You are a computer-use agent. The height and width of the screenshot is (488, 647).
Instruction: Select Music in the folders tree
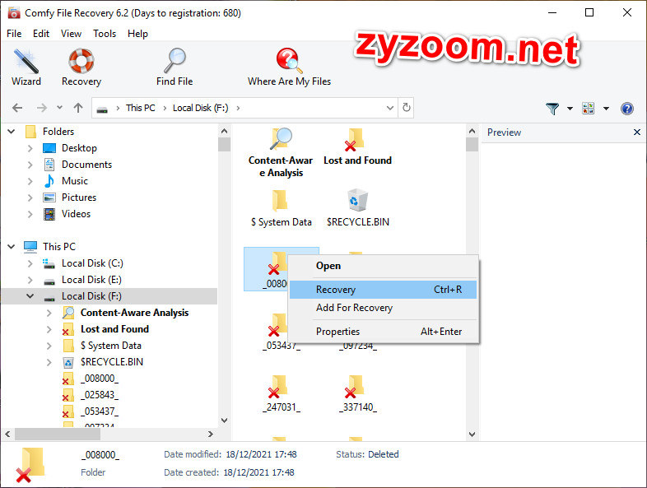pos(75,181)
